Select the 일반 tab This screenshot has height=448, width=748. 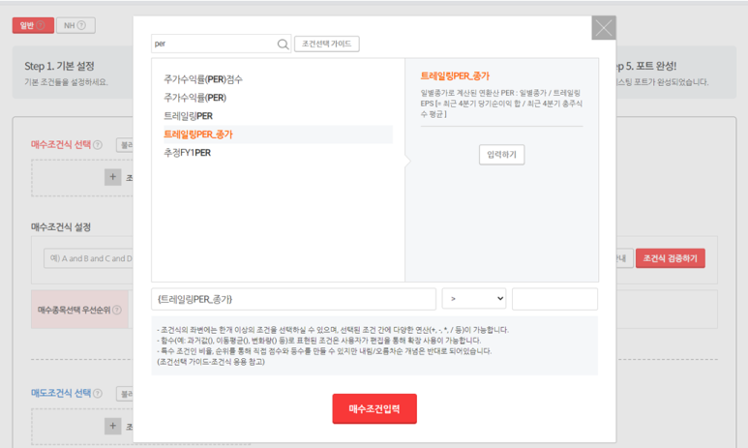coord(32,26)
